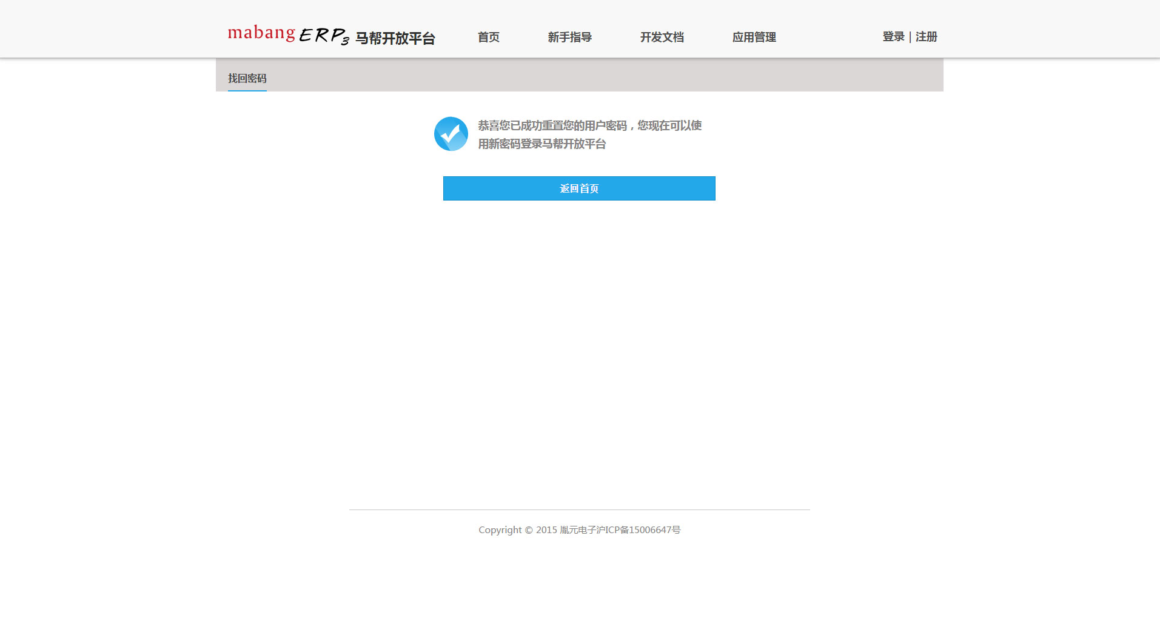Click the first line of the success message
The height and width of the screenshot is (624, 1160).
pos(589,125)
